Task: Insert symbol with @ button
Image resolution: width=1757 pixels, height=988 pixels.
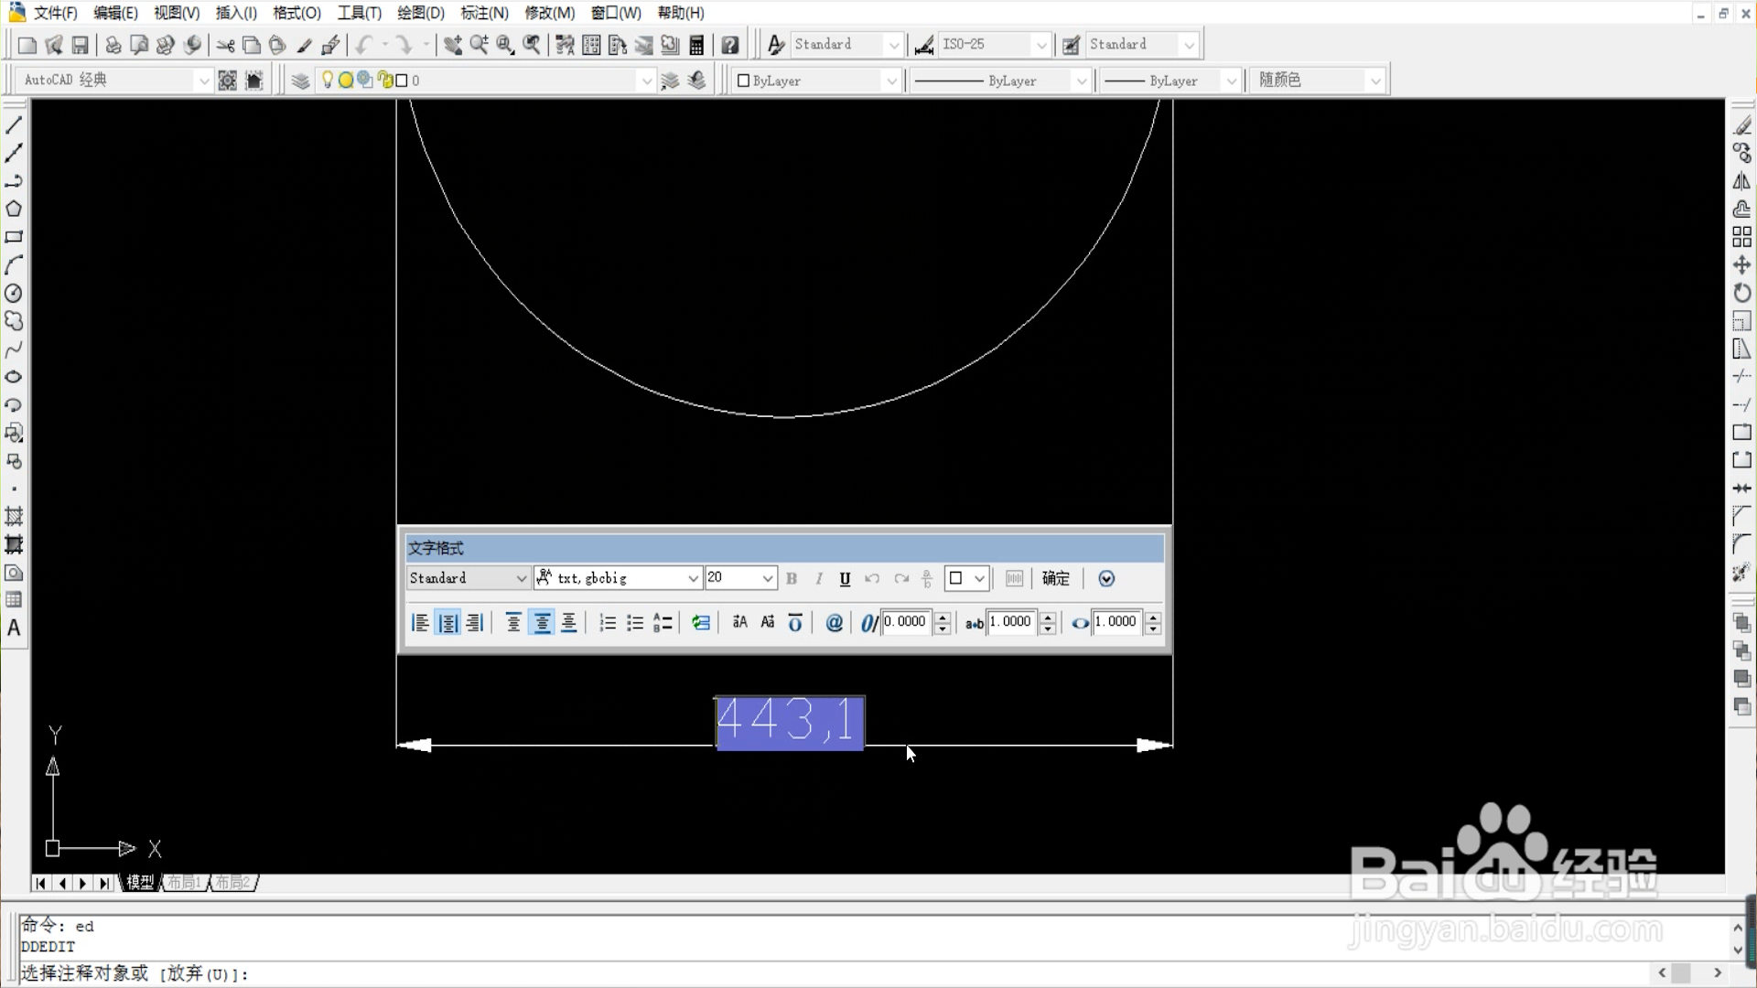Action: (834, 623)
